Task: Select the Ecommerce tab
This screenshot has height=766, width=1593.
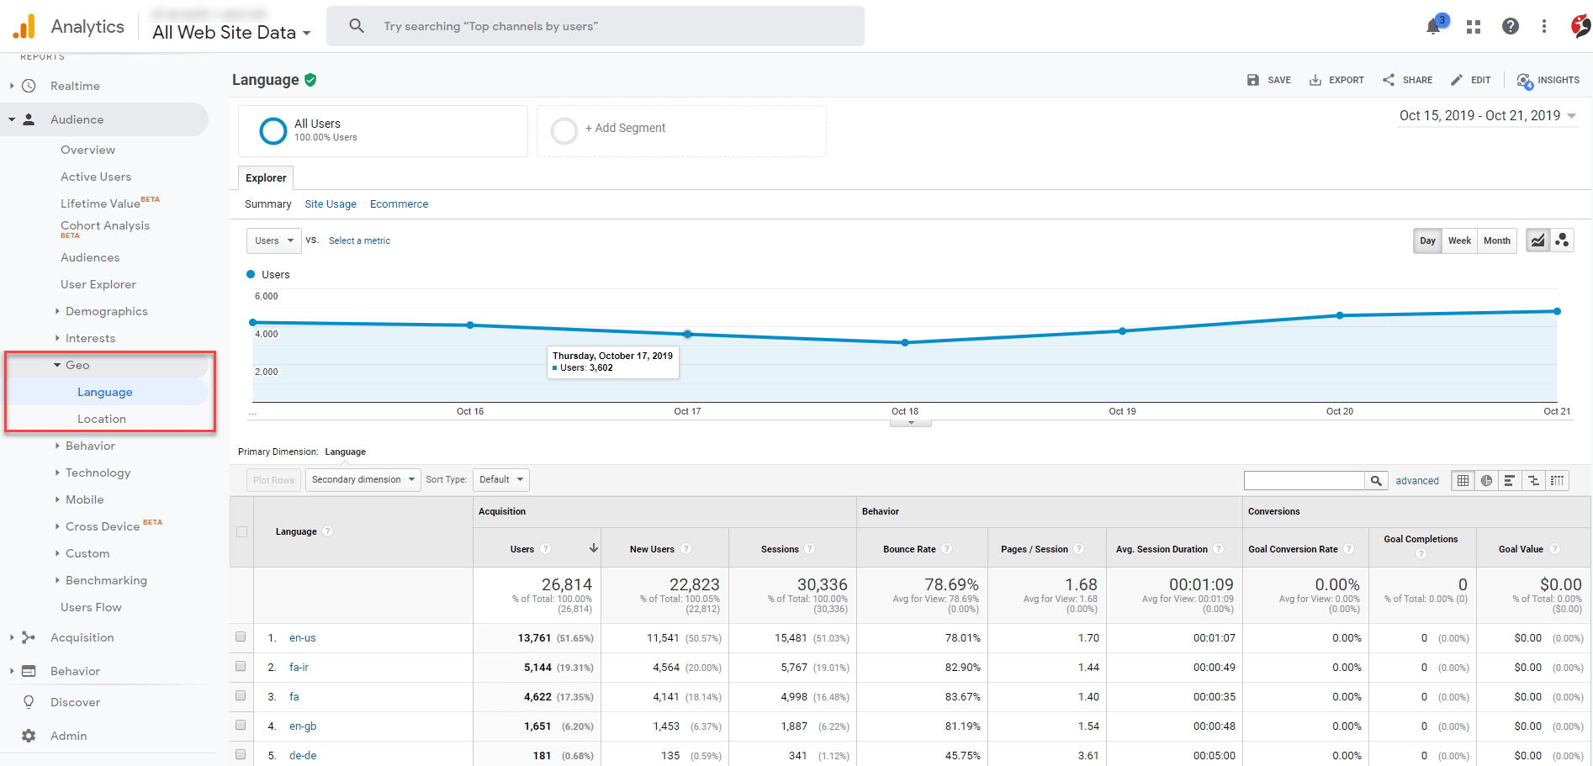Action: click(x=399, y=203)
